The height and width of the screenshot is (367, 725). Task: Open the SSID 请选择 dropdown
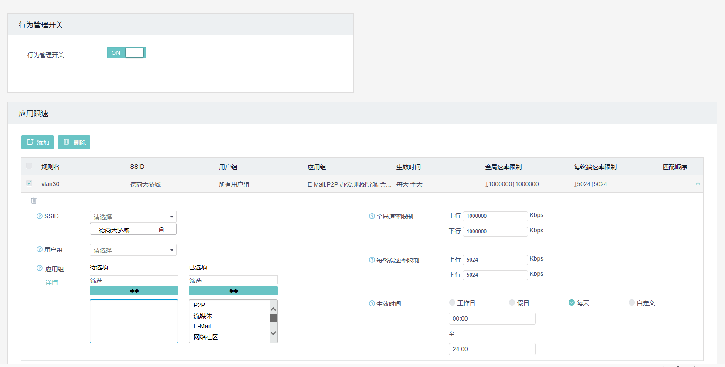(x=133, y=217)
